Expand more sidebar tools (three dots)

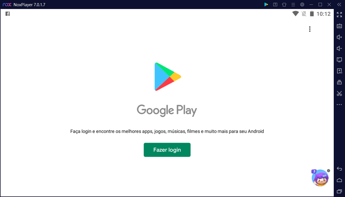coord(339,105)
